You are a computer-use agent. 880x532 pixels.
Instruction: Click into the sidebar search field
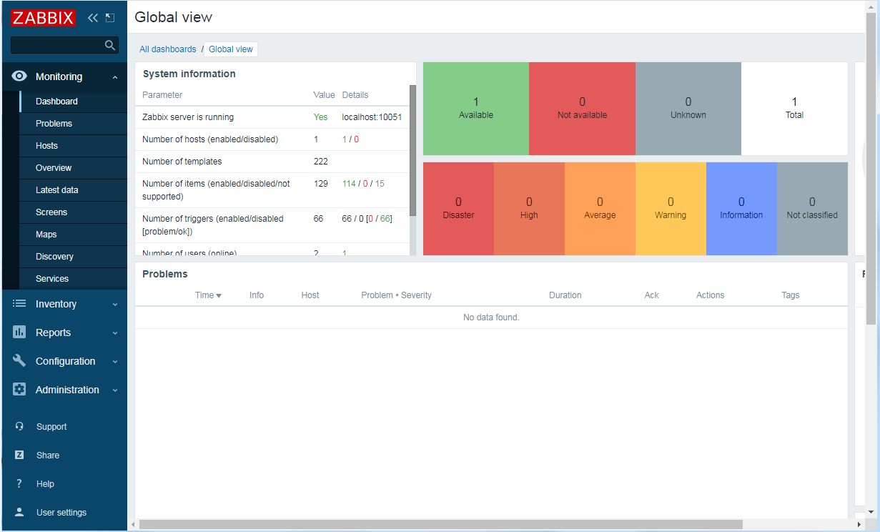[57, 45]
